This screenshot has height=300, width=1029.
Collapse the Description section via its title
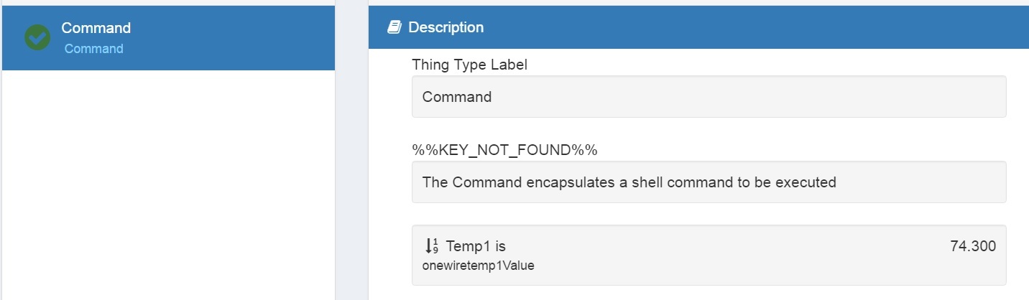pos(446,27)
